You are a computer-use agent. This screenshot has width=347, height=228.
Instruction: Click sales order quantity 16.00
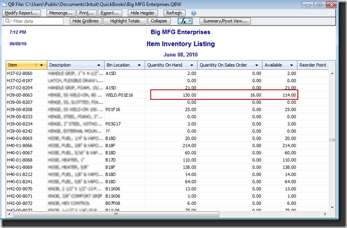[256, 95]
